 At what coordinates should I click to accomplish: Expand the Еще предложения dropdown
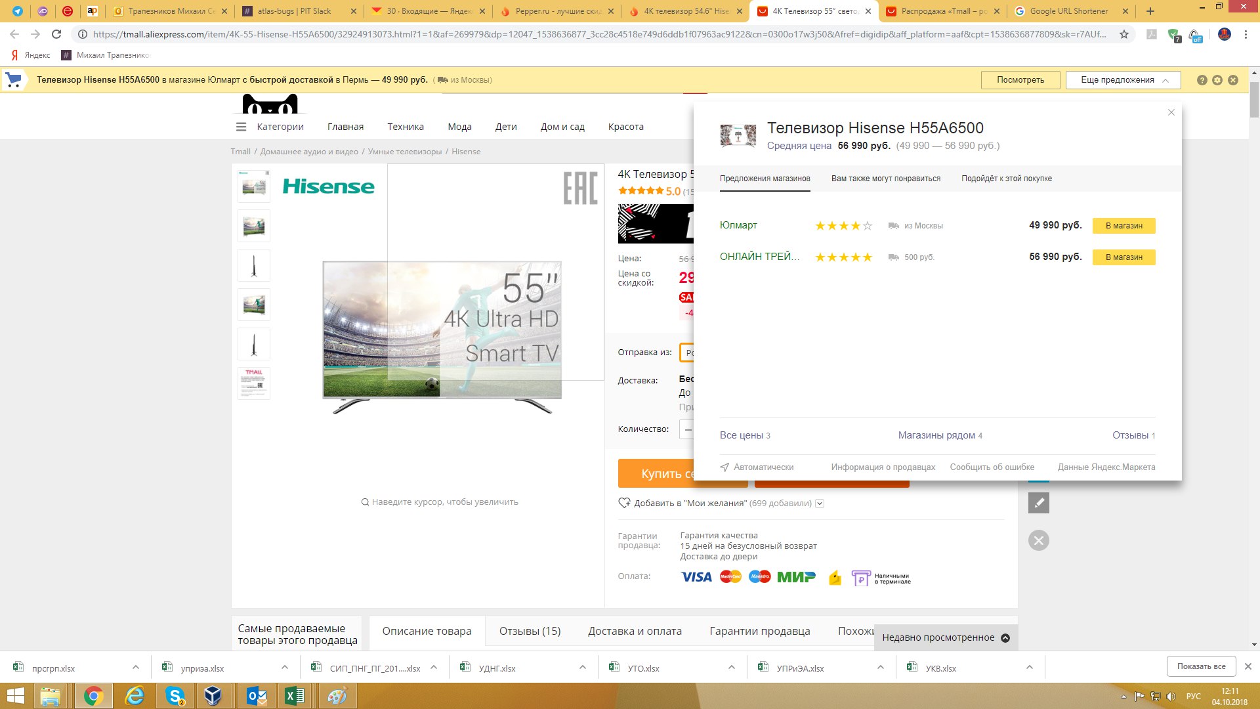[x=1123, y=80]
